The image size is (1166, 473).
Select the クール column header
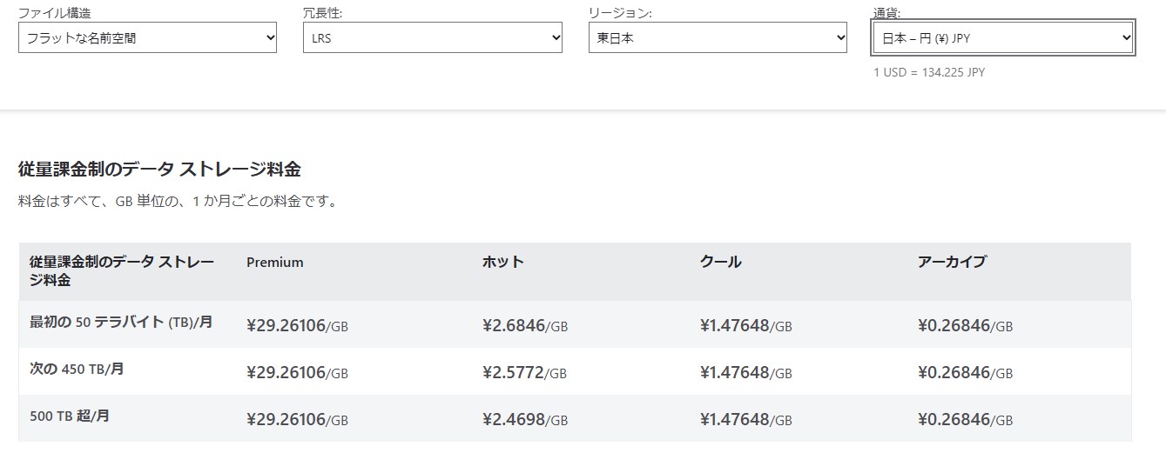[720, 262]
